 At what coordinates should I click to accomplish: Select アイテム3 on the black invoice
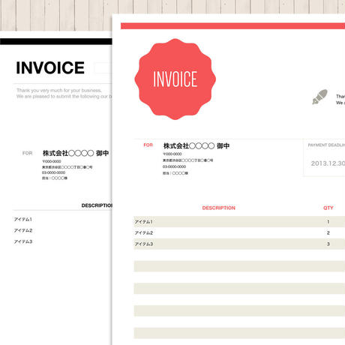(x=23, y=241)
